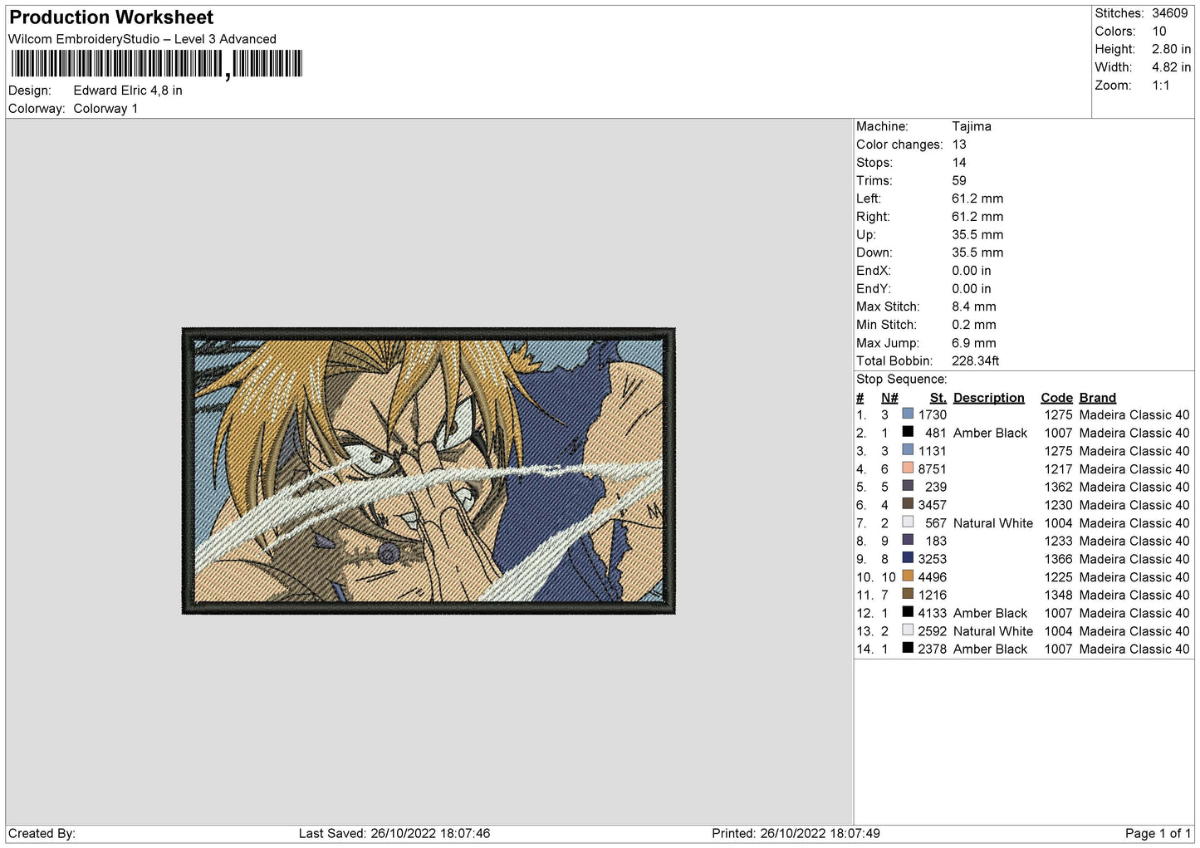
Task: Click code '1366' in stop 9
Action: point(1059,559)
